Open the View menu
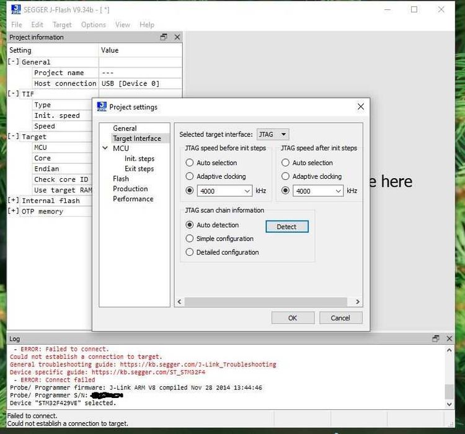The width and height of the screenshot is (465, 434). 123,25
